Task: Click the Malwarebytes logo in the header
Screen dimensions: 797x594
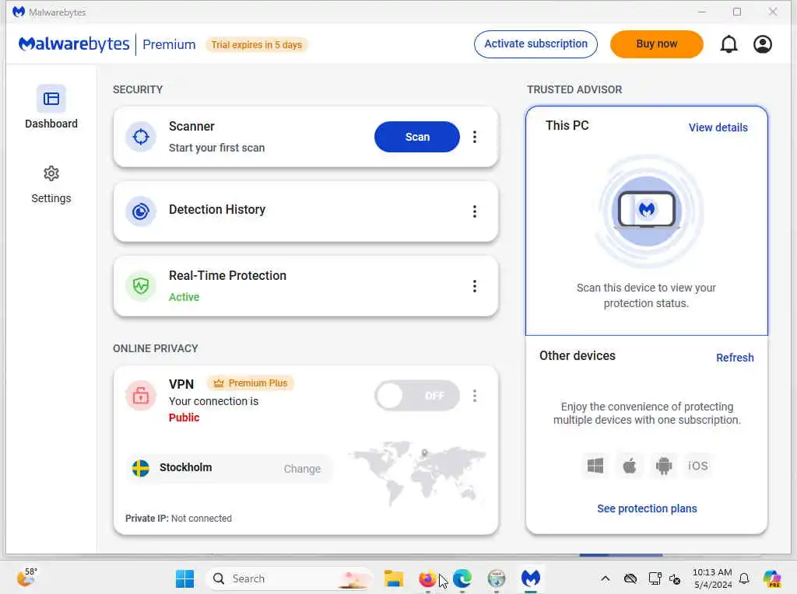Action: tap(74, 44)
